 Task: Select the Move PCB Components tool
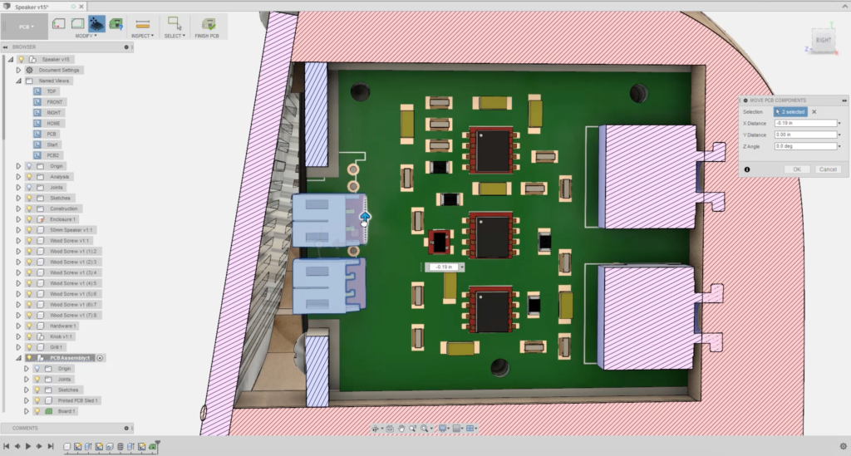point(96,24)
